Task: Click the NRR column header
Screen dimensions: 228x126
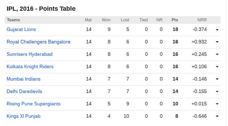Action: [202, 20]
